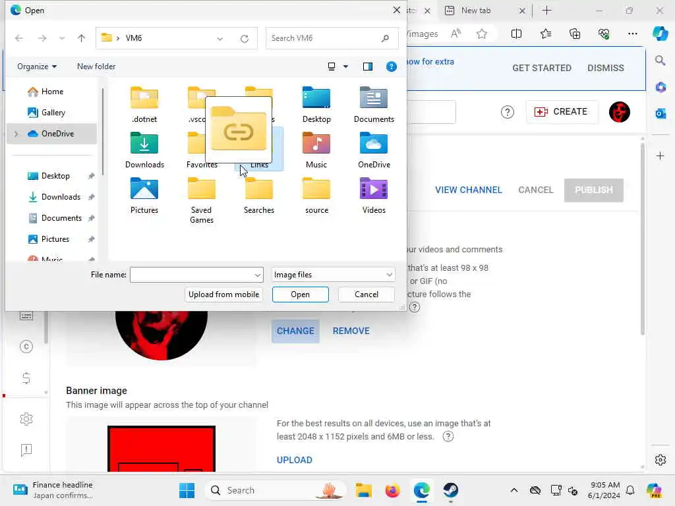This screenshot has height=506, width=675.
Task: Add page to favorites star
Action: [x=482, y=34]
